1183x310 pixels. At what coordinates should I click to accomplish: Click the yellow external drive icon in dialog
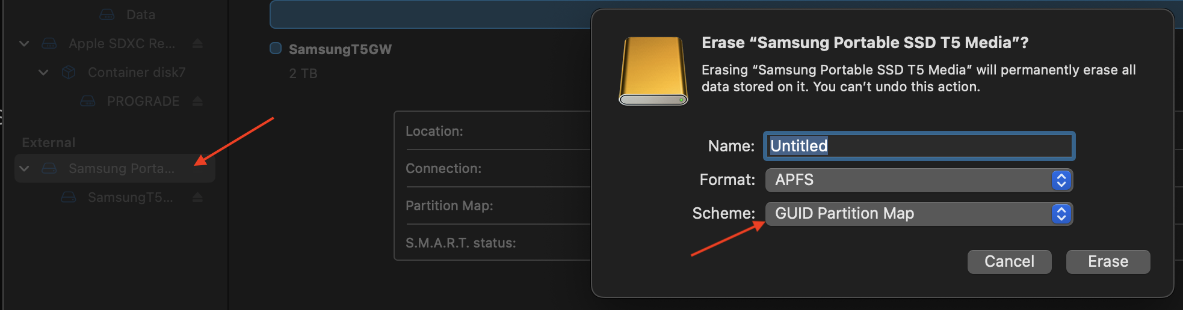[x=653, y=71]
